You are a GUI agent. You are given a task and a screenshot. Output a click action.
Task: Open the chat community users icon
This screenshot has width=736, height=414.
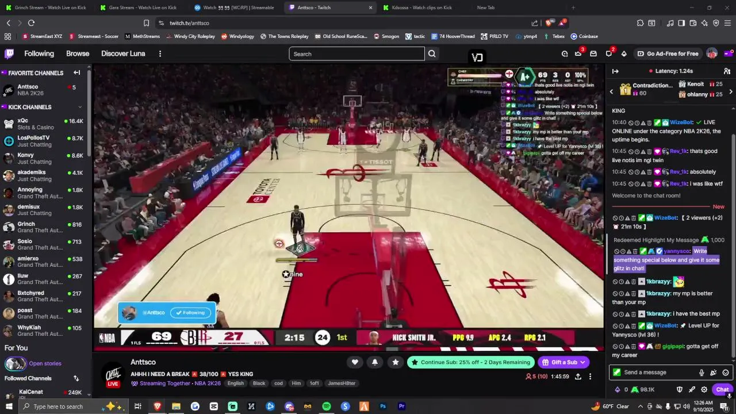tap(727, 71)
